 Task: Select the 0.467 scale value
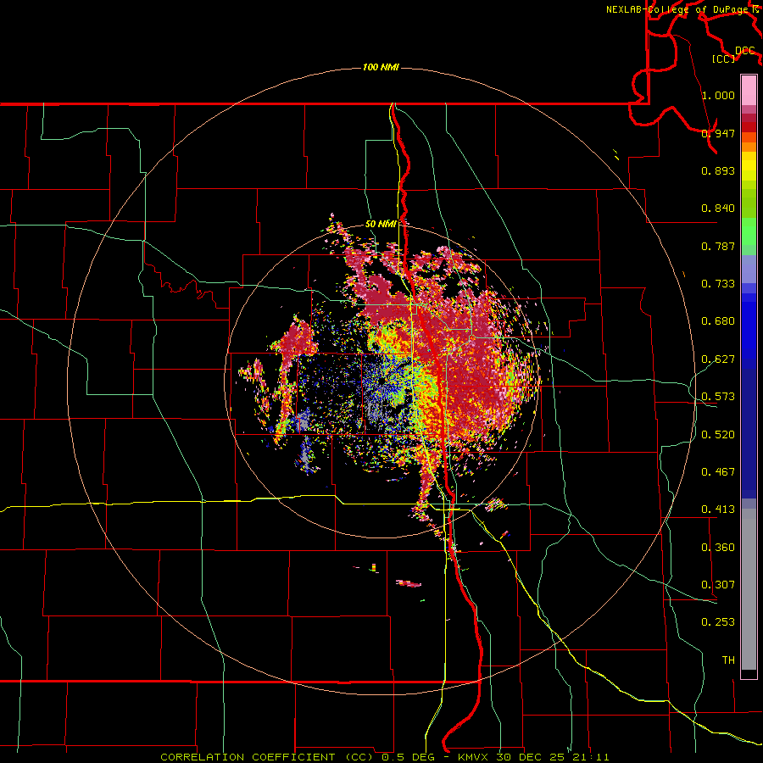tap(718, 472)
